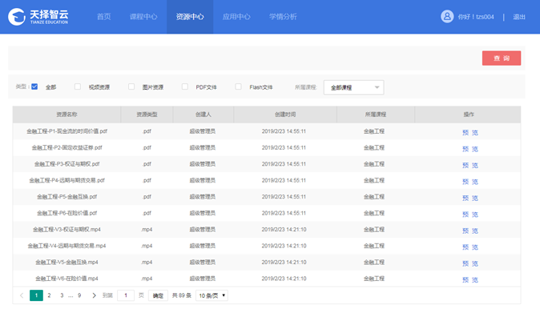Check the 视频资源 checkbox
The image size is (540, 317).
78,86
